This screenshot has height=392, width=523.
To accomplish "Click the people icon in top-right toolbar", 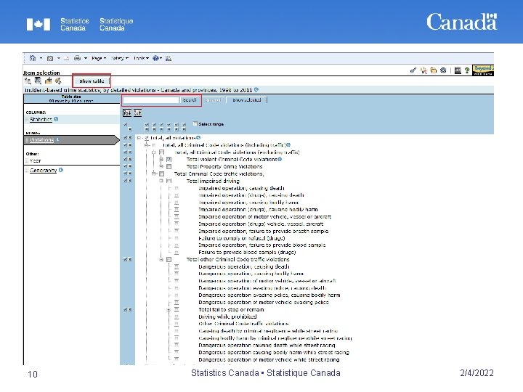I will (423, 70).
